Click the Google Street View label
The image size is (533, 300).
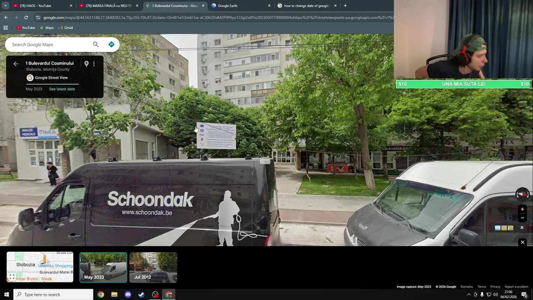(x=51, y=78)
